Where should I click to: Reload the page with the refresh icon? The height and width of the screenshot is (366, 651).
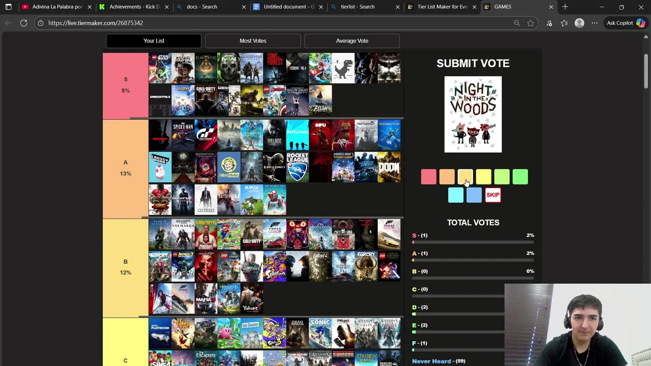(23, 23)
